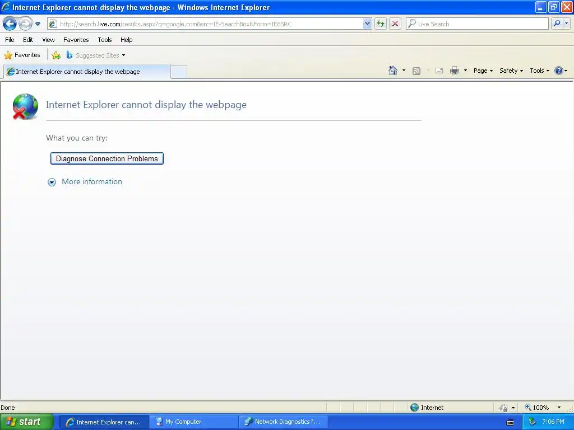Open the View menu
This screenshot has height=430, width=574.
pyautogui.click(x=48, y=40)
